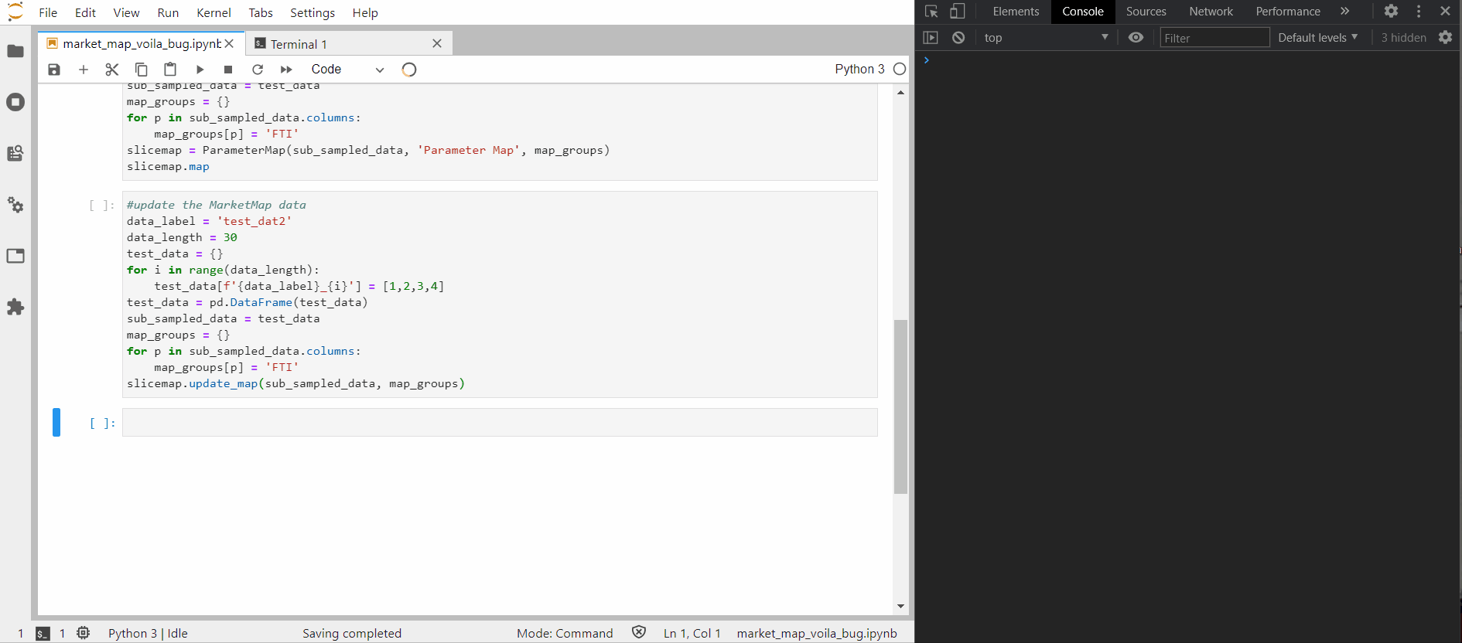Run the selected cell and advance
This screenshot has width=1462, height=643.
(x=200, y=70)
